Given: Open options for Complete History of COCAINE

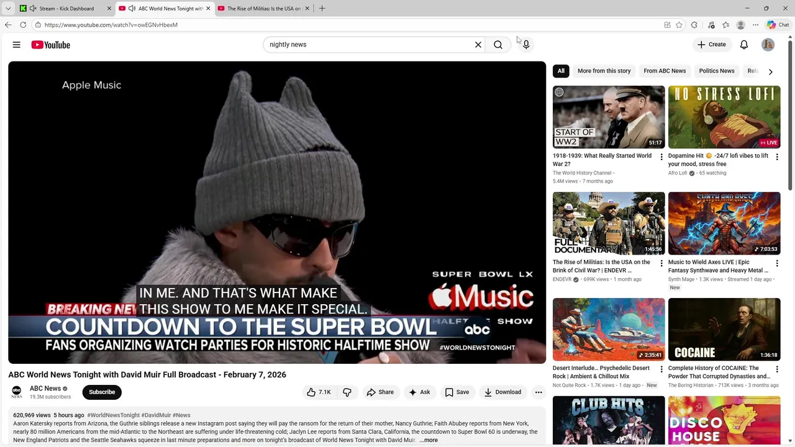Looking at the screenshot, I should point(776,369).
